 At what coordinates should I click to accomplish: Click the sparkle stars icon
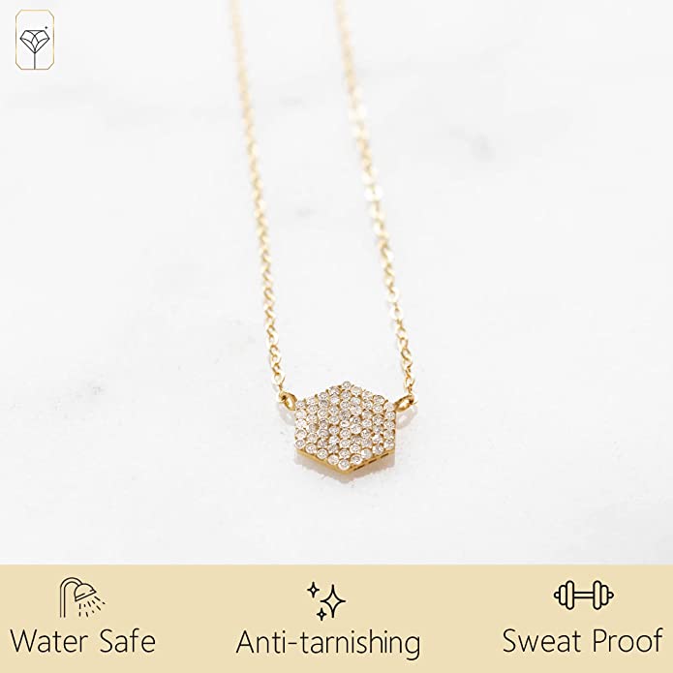coord(326,601)
